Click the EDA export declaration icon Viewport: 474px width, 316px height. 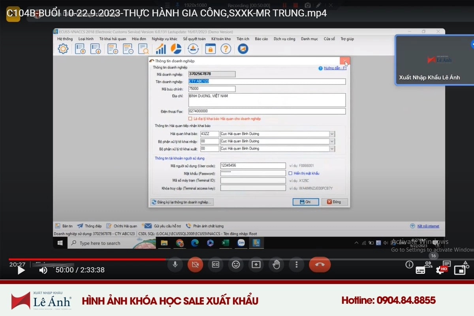click(x=128, y=49)
